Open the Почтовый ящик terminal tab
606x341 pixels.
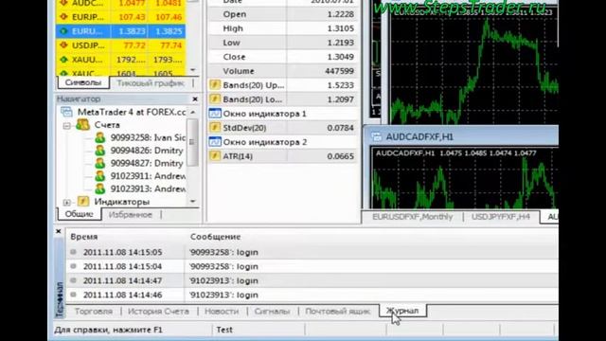pyautogui.click(x=338, y=312)
